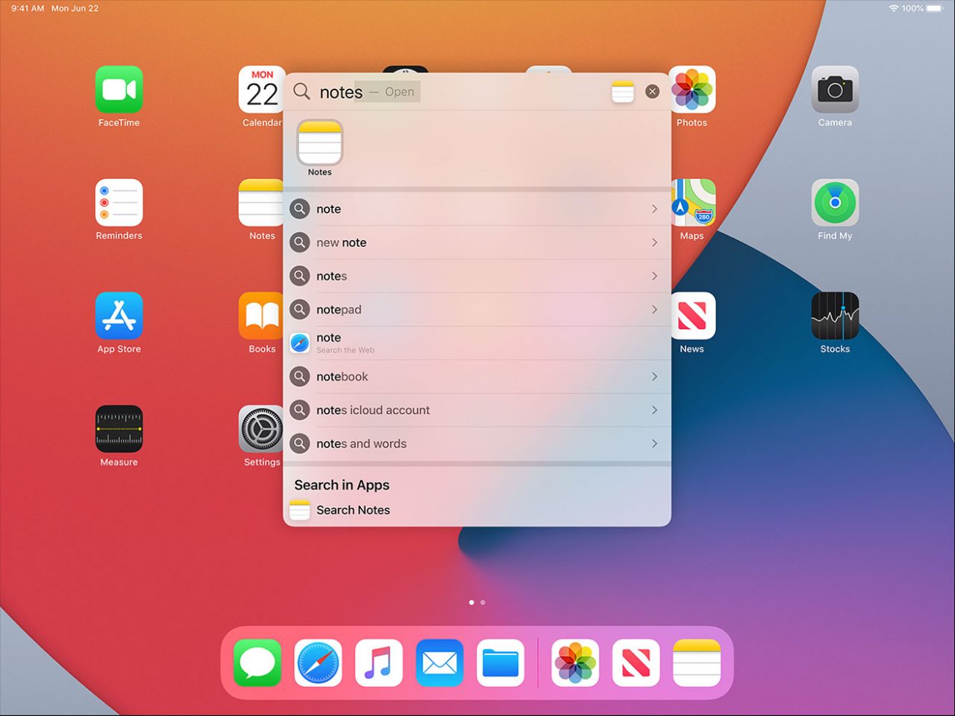Open the App Store

[x=119, y=315]
